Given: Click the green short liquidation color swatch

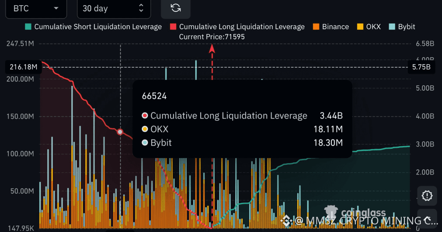Looking at the screenshot, I should click(x=28, y=27).
